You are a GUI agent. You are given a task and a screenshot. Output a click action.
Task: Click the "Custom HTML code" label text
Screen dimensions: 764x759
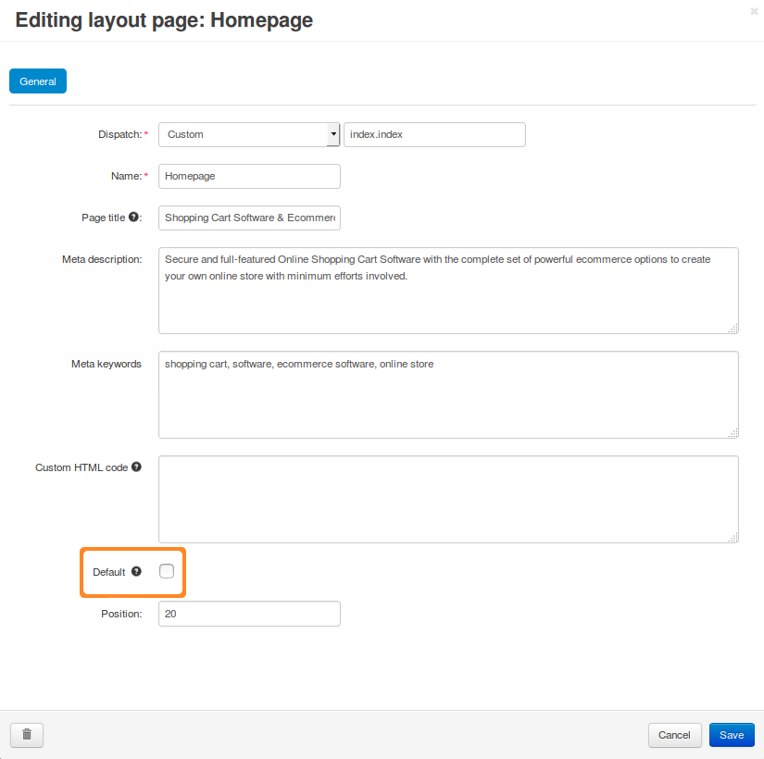[x=81, y=467]
